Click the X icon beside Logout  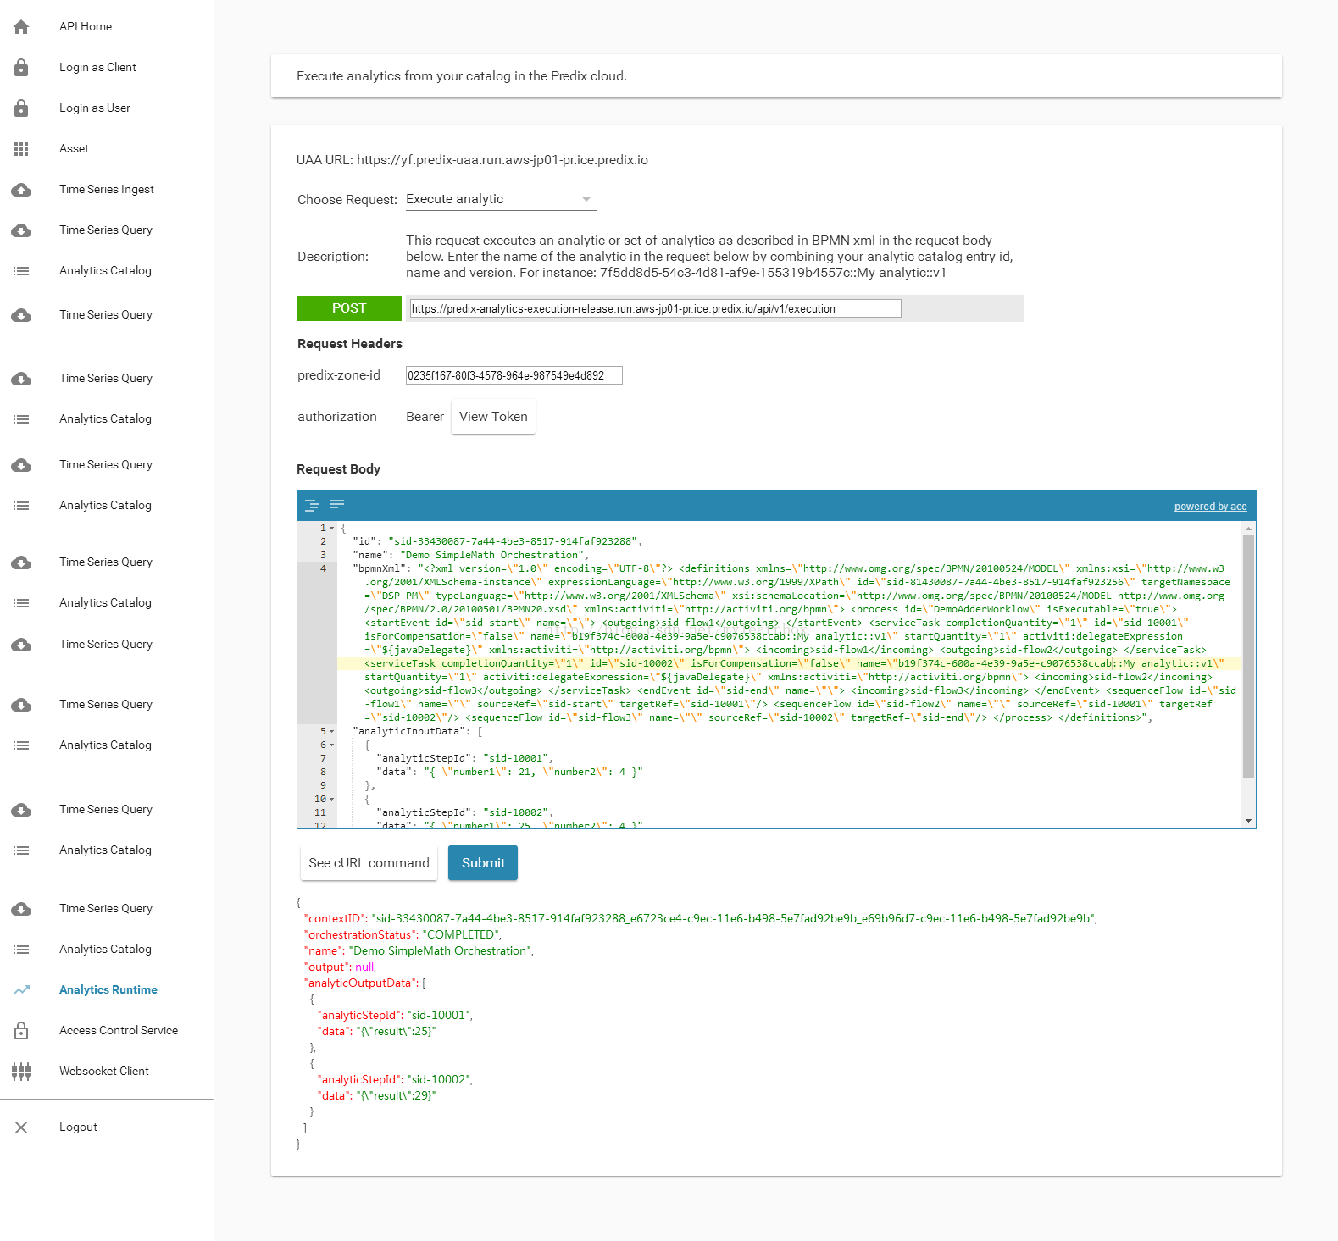21,1127
